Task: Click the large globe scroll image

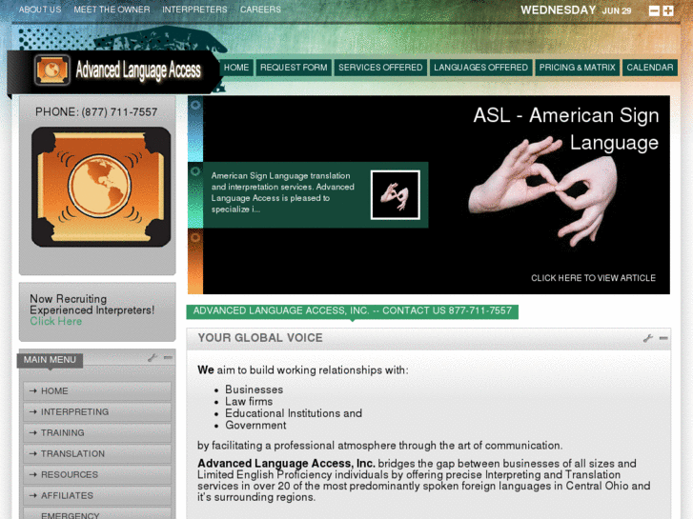Action: coord(101,187)
